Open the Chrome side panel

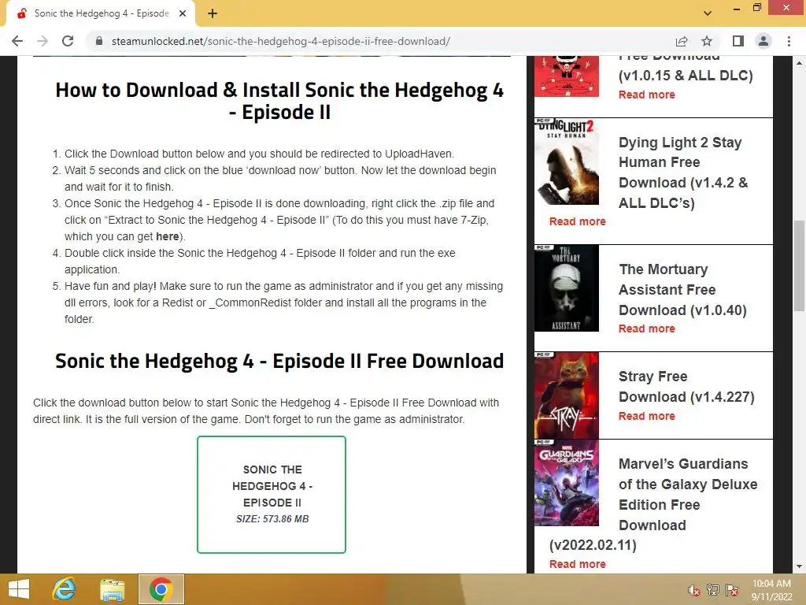pos(738,41)
